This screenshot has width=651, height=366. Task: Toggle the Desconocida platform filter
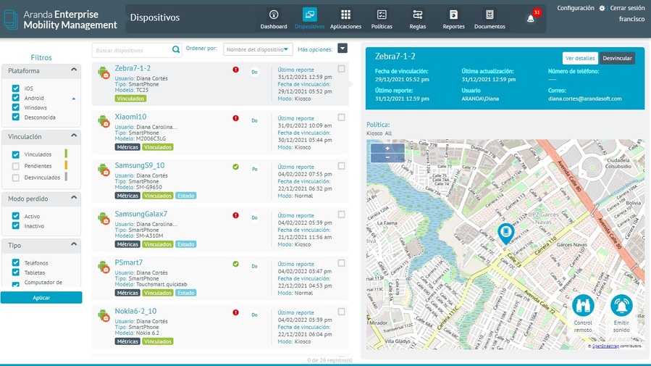coord(16,117)
